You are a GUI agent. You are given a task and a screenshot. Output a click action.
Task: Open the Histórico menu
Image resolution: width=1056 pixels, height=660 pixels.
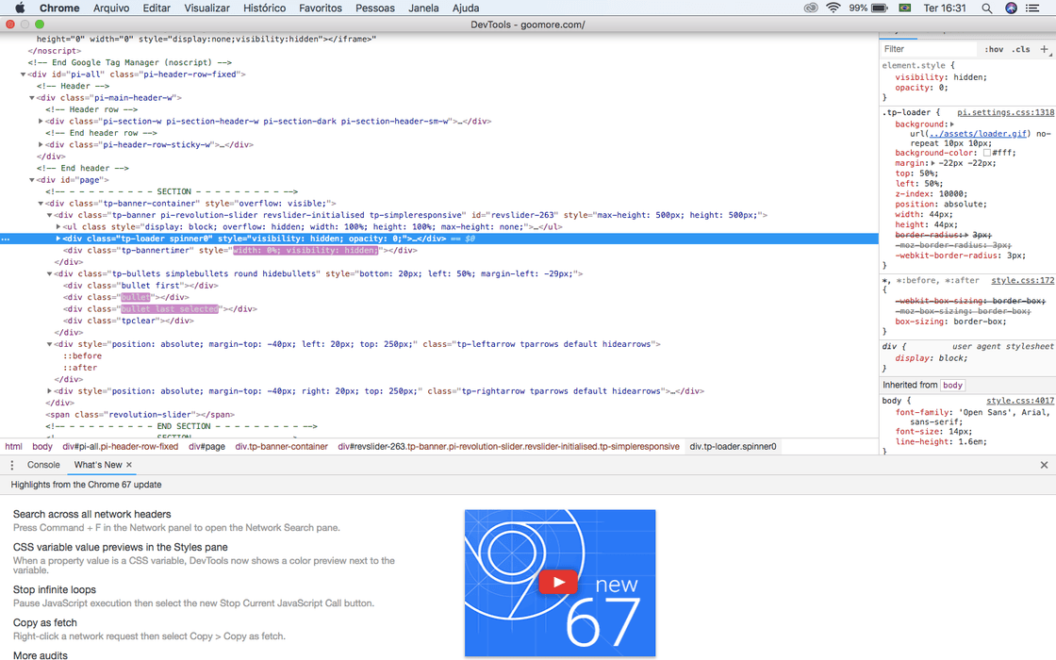(264, 8)
